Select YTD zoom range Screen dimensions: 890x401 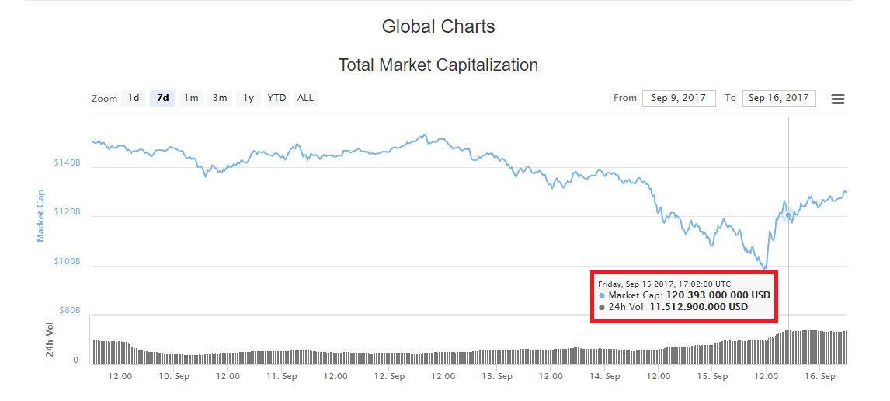coord(276,98)
